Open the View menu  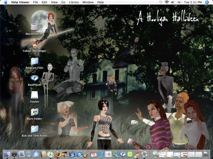pos(54,2)
